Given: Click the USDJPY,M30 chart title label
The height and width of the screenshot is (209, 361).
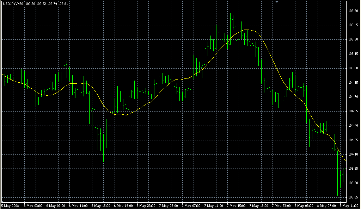Looking at the screenshot, I should pyautogui.click(x=13, y=4).
